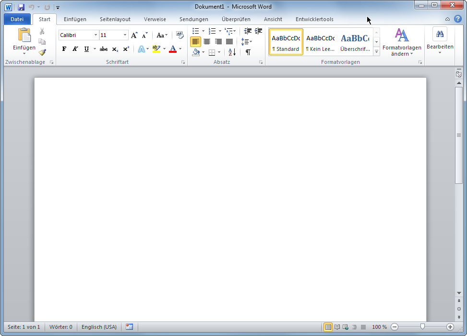
Task: Apply the Standard style
Action: [286, 42]
